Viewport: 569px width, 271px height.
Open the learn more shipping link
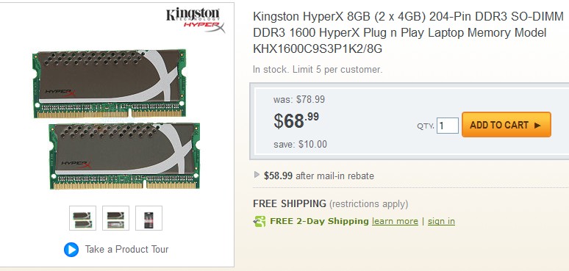(395, 221)
